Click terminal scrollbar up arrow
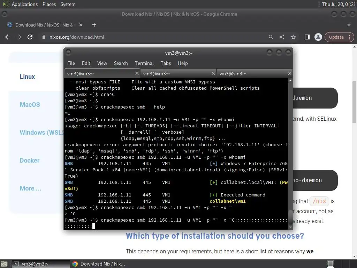Screen dimensions: 357x268 click(290, 81)
